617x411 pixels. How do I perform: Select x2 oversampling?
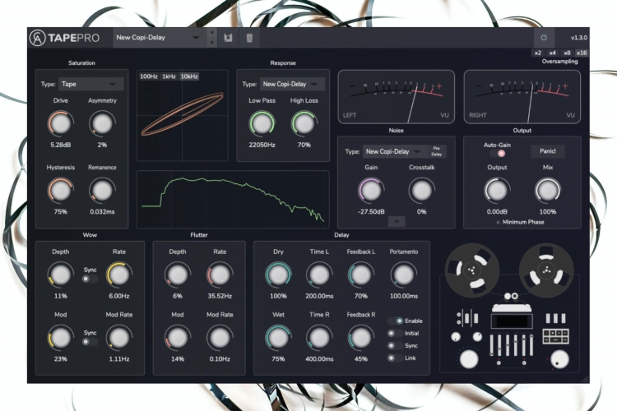pos(538,53)
